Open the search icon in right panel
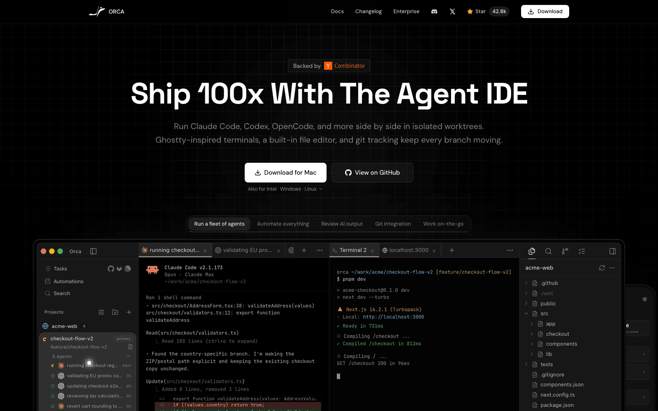The height and width of the screenshot is (411, 658). click(548, 251)
